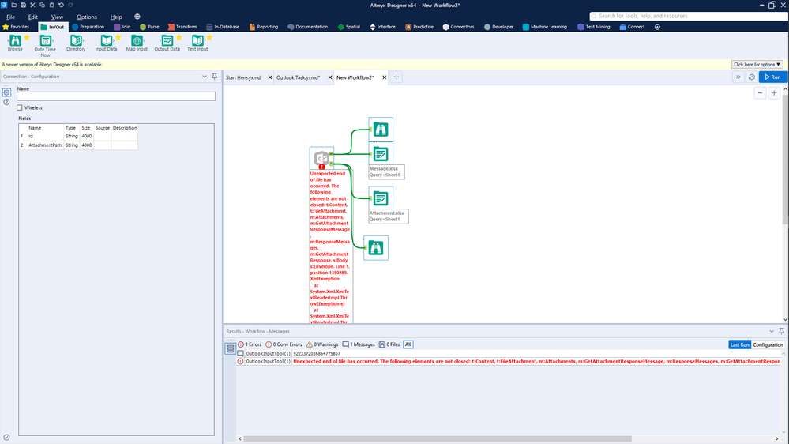
Task: Click the save workflow icon
Action: coord(23,5)
